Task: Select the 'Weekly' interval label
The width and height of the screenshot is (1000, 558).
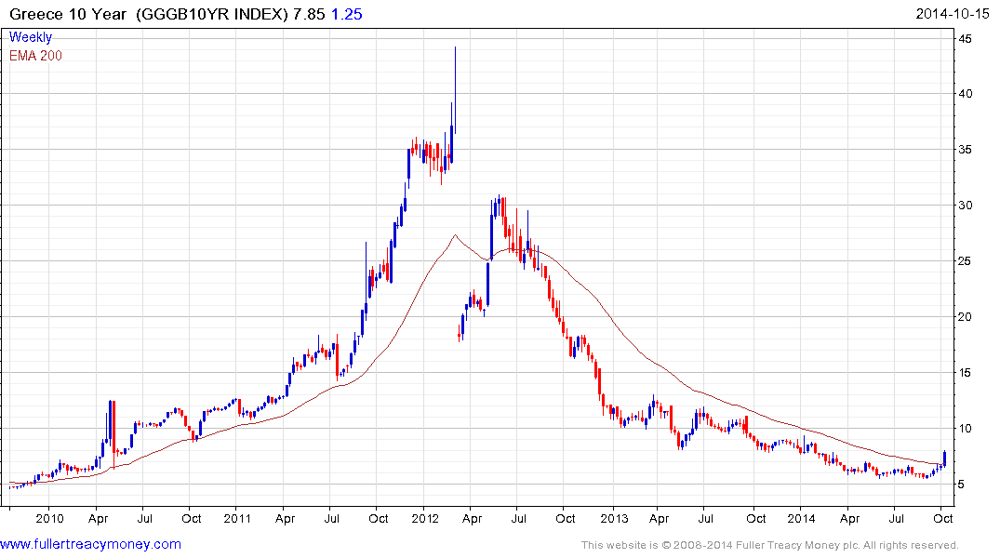Action: [31, 37]
